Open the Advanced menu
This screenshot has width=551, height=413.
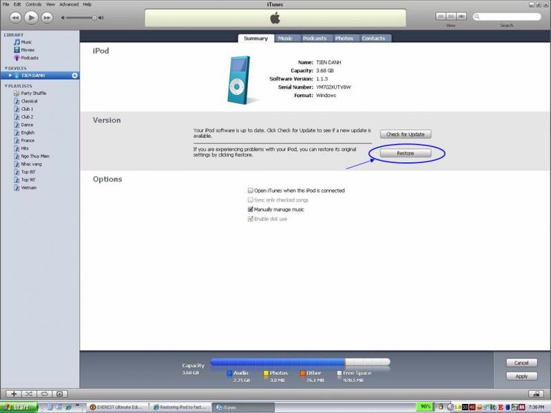click(69, 4)
